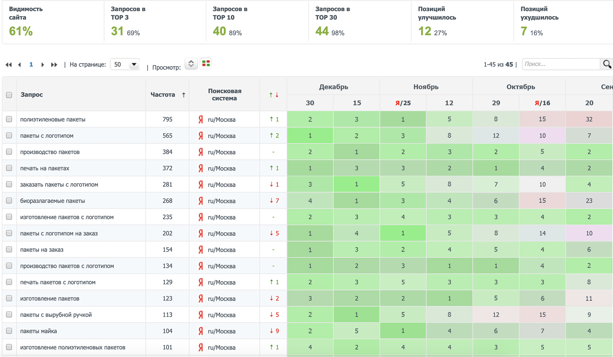Tick the checkbox for пакеты майка

[x=9, y=331]
